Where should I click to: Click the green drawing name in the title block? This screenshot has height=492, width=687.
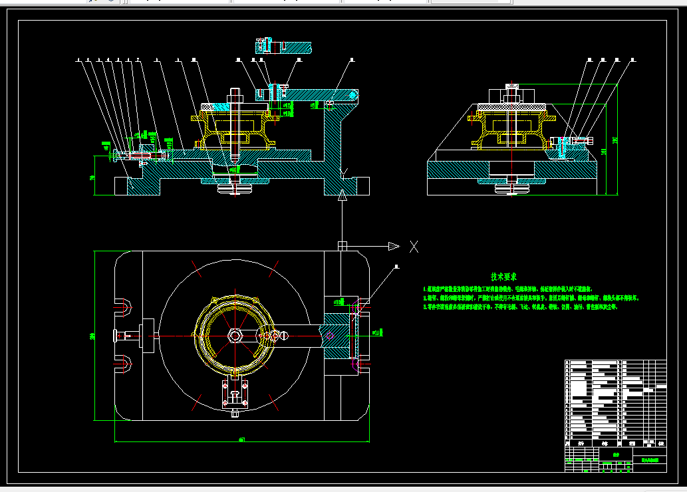(x=650, y=460)
